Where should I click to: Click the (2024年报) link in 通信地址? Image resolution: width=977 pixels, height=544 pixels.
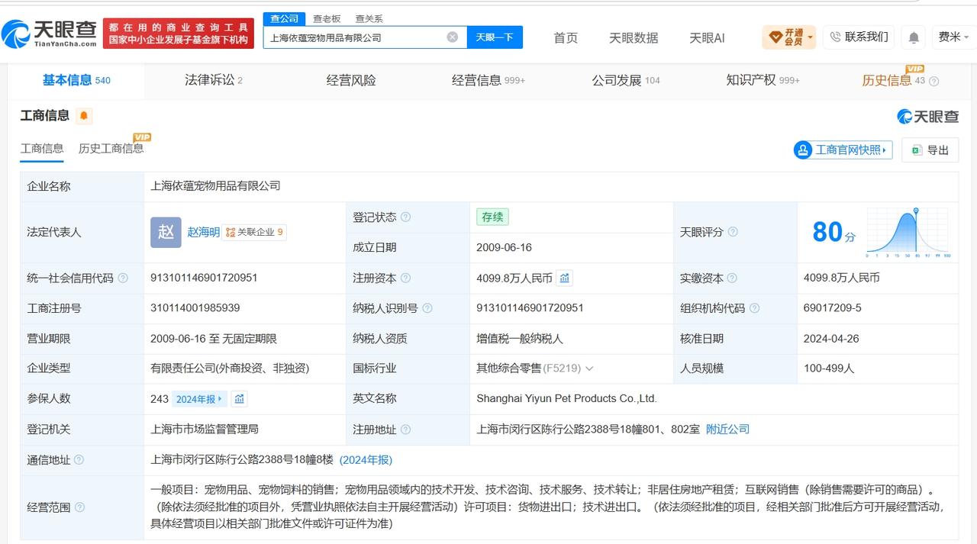(366, 460)
